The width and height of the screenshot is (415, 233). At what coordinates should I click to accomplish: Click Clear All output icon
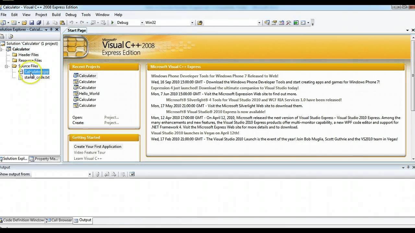point(123,174)
